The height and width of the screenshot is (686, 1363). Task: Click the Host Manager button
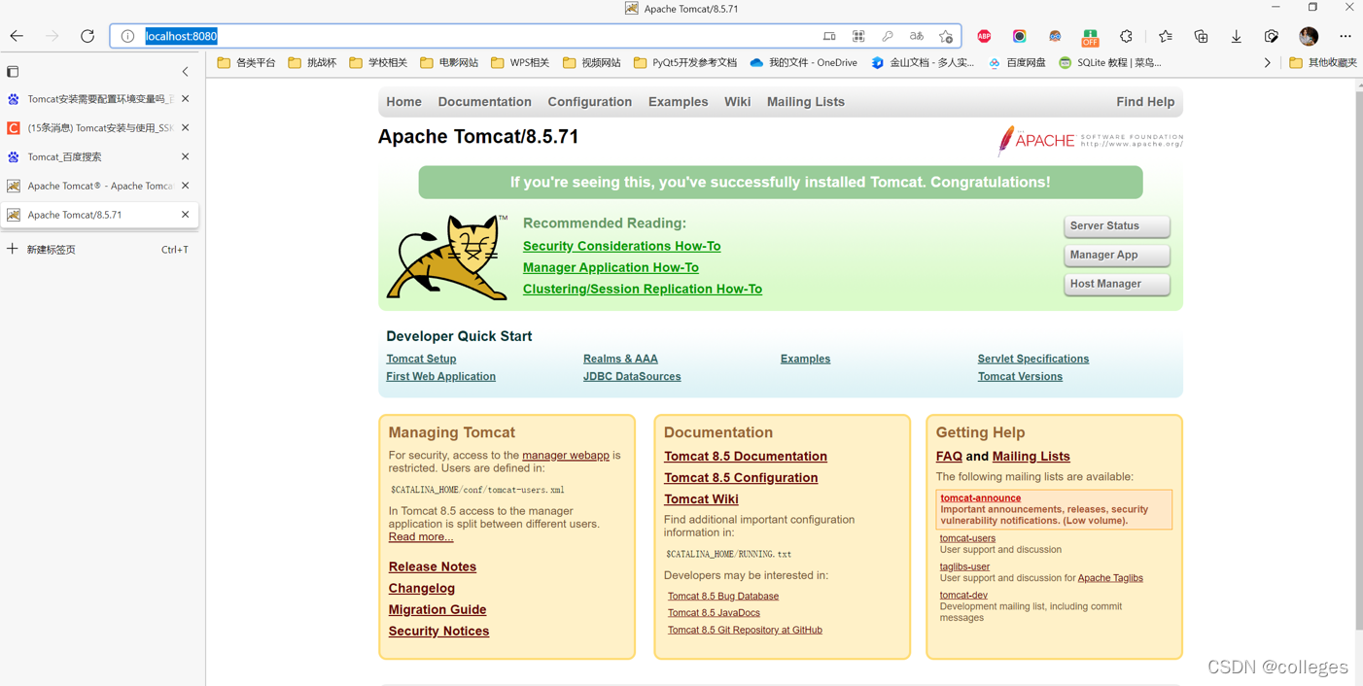pos(1116,284)
